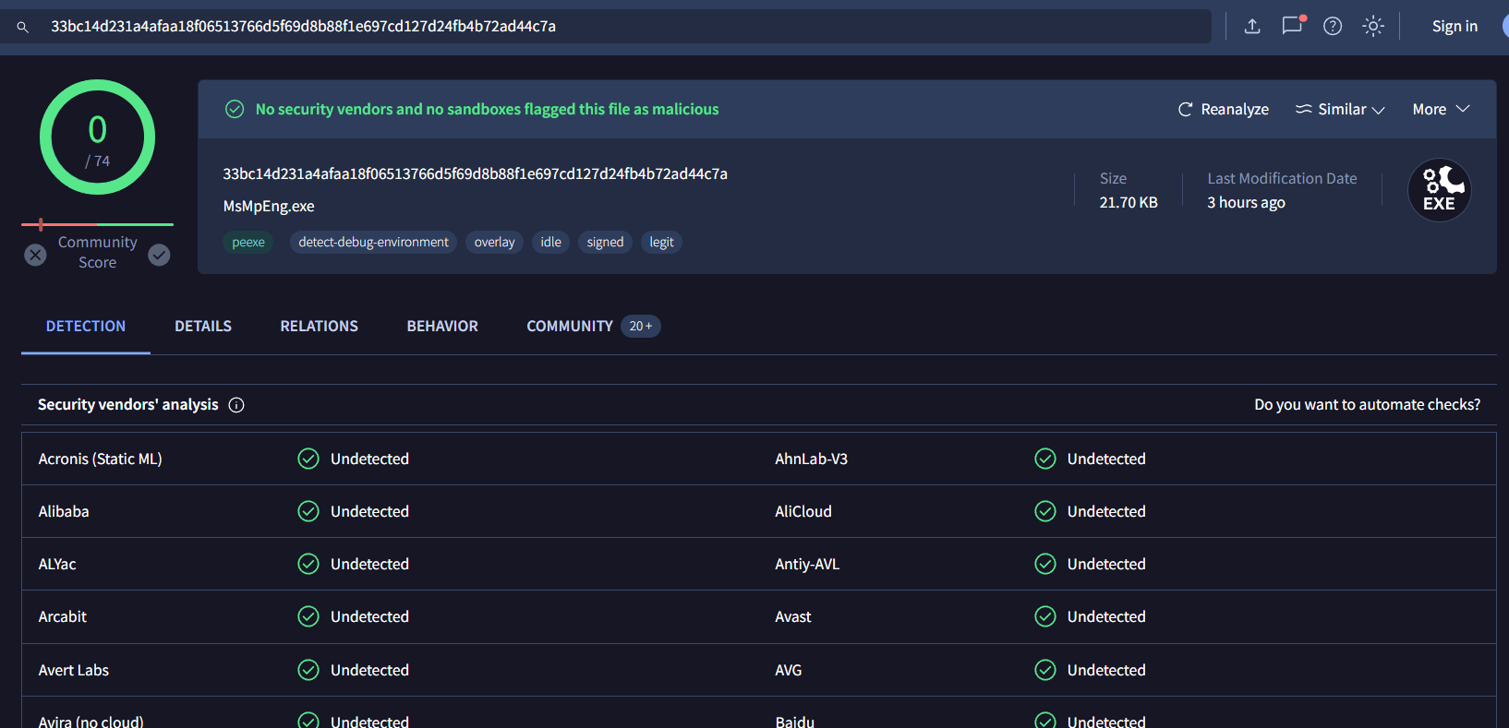The height and width of the screenshot is (728, 1509).
Task: Click the Sign in link
Action: (1455, 26)
